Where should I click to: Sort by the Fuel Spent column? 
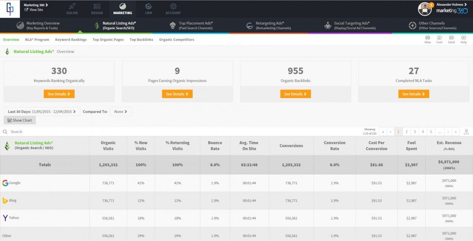pyautogui.click(x=412, y=146)
